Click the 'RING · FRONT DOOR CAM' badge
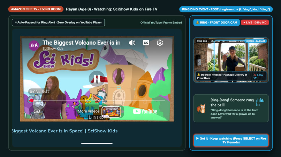Image resolution: width=281 pixels, height=157 pixels. [217, 23]
